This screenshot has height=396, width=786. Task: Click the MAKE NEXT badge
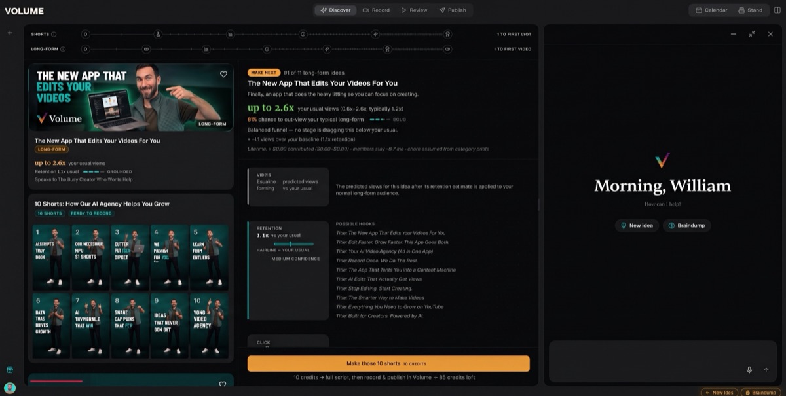point(263,73)
